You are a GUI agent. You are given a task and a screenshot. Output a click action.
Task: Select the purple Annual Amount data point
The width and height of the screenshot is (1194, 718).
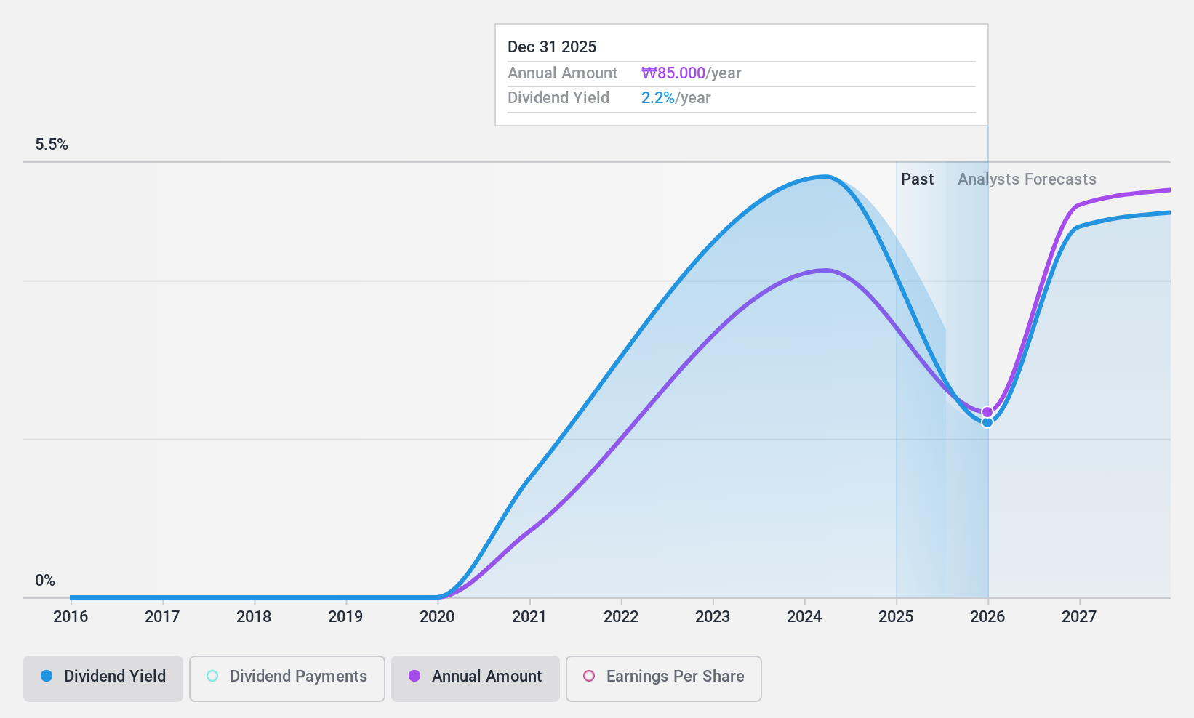click(x=987, y=412)
